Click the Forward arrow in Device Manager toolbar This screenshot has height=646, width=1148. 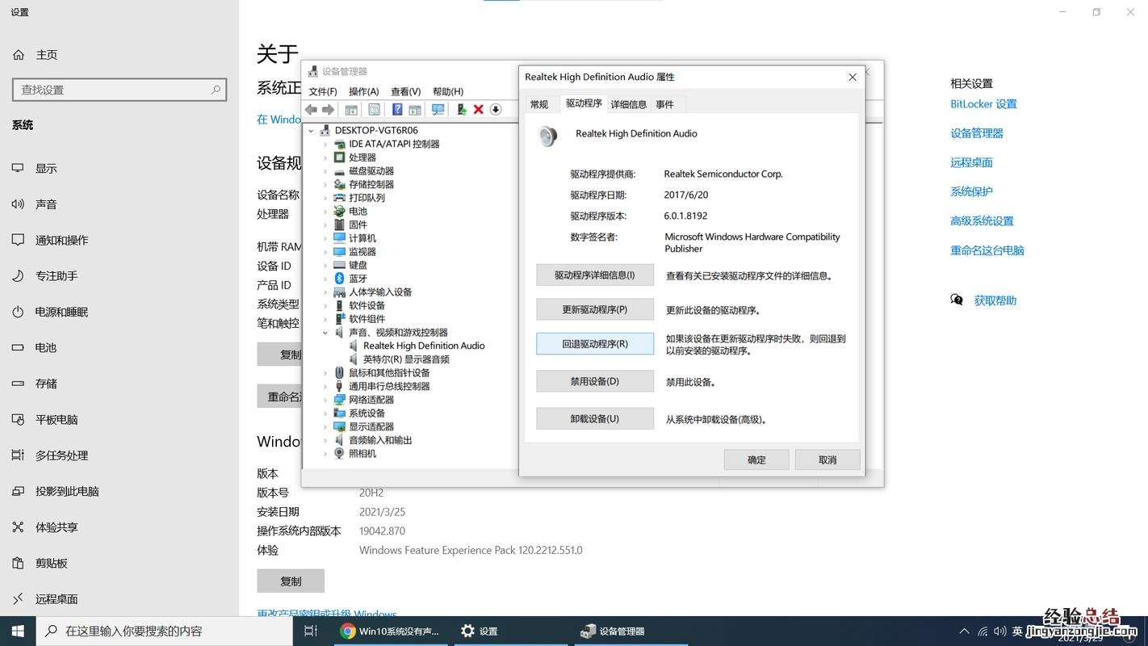328,110
